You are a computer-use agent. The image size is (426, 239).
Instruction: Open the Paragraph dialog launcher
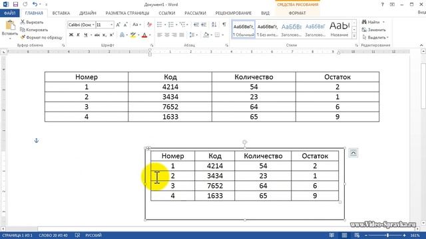tap(226, 46)
